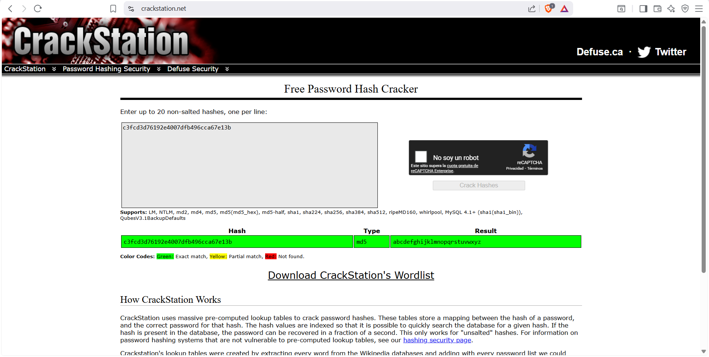Viewport: 709px width, 357px height.
Task: Click the Brave Rewards triangle icon
Action: 564,8
